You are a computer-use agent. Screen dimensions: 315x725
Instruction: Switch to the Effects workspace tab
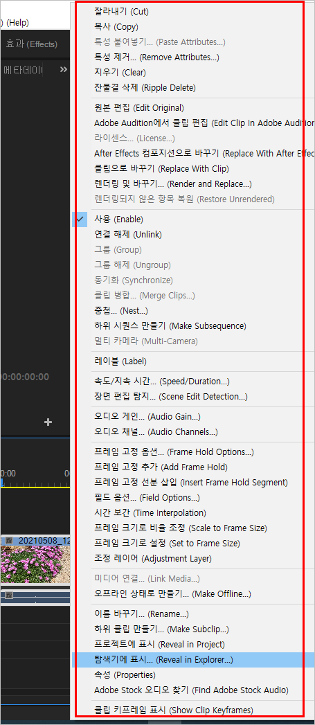click(31, 44)
